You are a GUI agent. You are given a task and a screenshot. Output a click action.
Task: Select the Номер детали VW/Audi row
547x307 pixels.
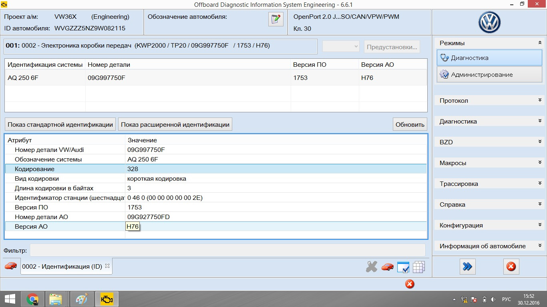(x=216, y=150)
